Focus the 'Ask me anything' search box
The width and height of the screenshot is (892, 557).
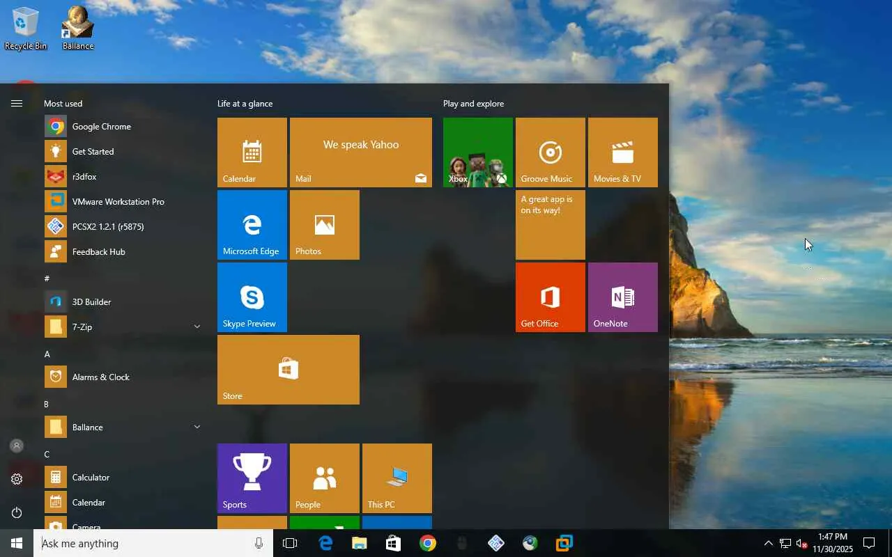pos(153,543)
